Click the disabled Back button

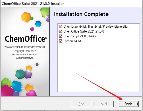point(81,104)
